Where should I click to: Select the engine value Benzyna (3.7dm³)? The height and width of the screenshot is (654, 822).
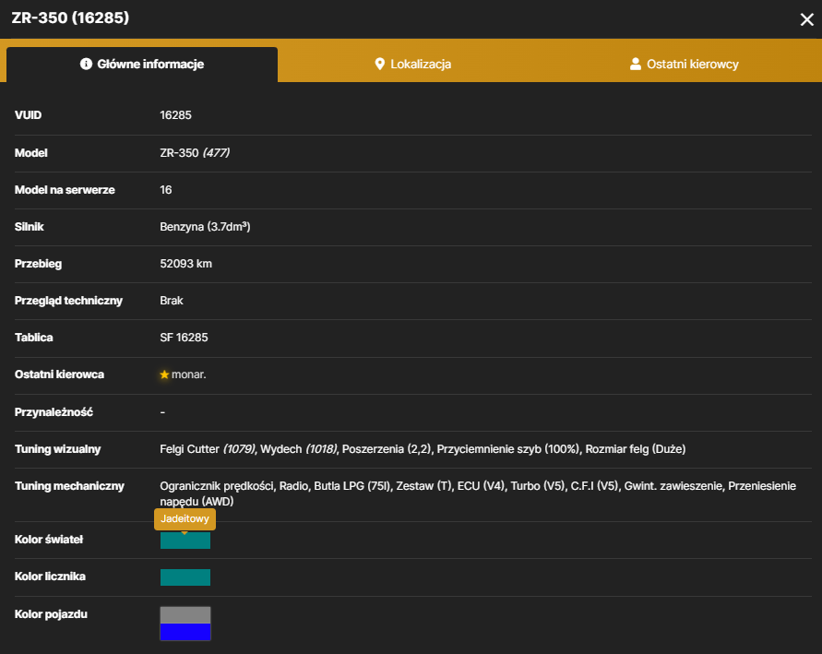tap(205, 226)
